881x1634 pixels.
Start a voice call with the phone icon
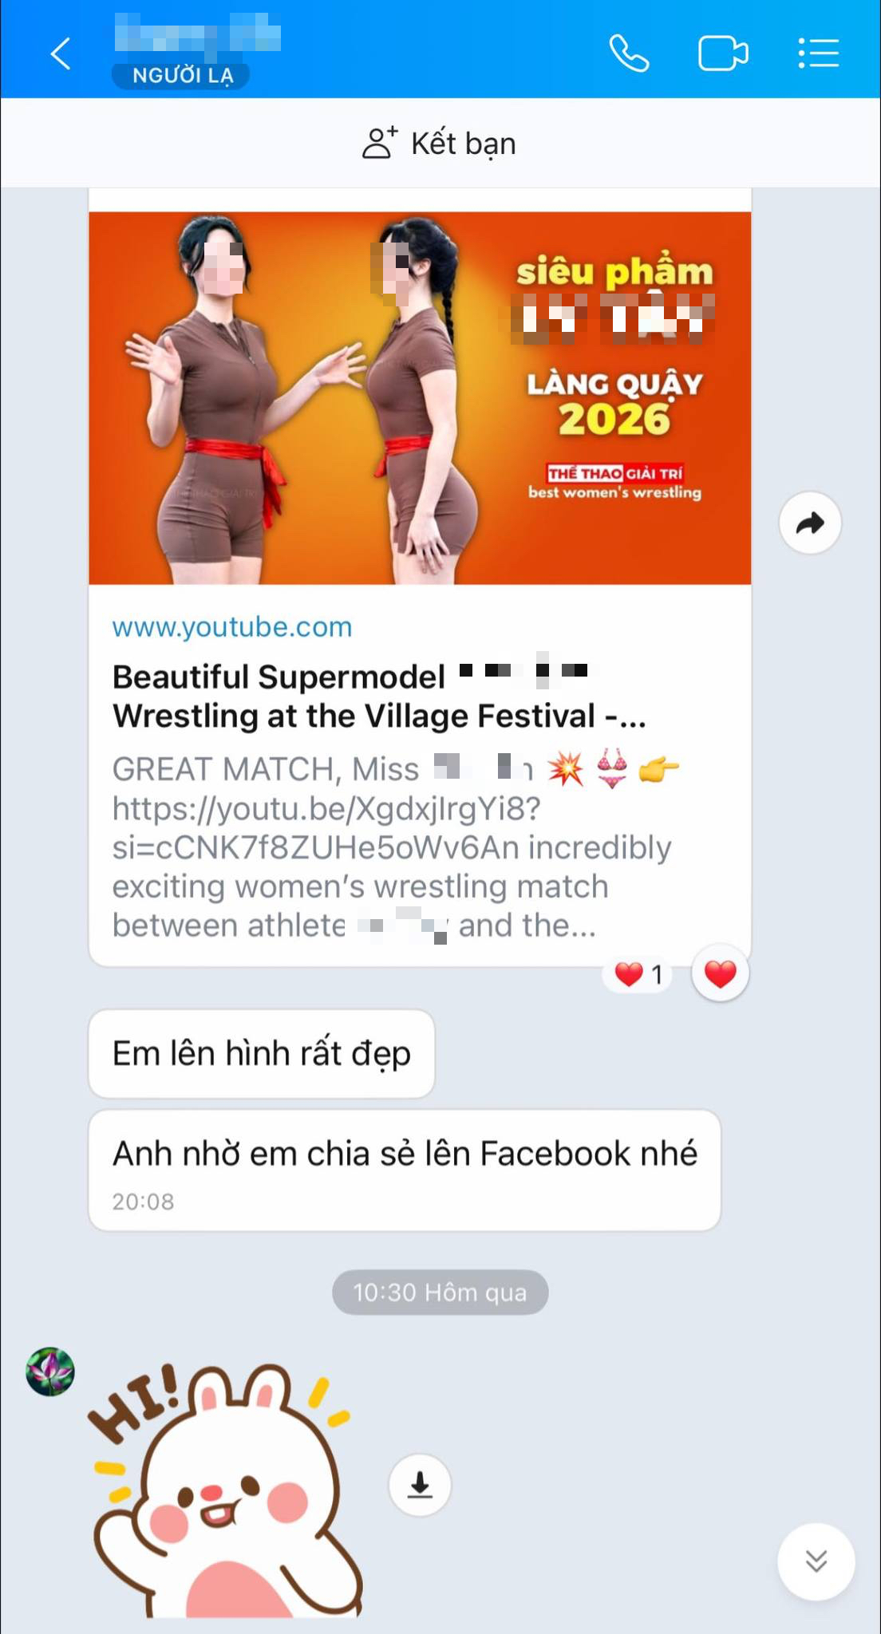[629, 53]
